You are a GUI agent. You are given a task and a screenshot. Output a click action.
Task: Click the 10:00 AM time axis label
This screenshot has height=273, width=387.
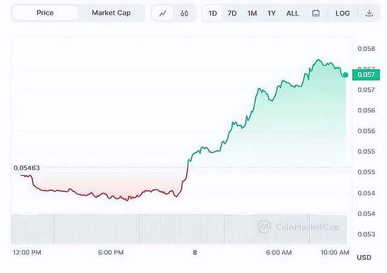(335, 252)
